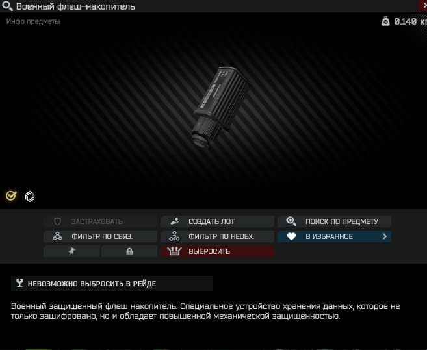Close the item info window

pos(423,6)
